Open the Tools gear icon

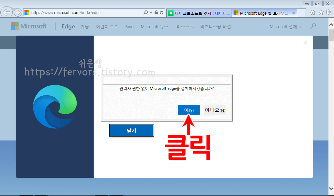click(x=329, y=12)
